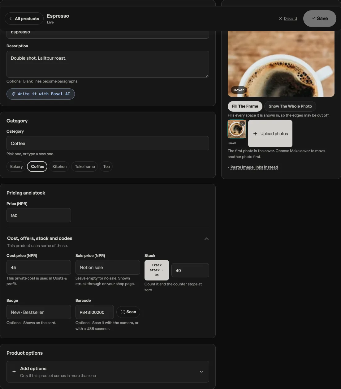Choose Fill The Frame photo mode
The image size is (341, 389).
tap(245, 106)
